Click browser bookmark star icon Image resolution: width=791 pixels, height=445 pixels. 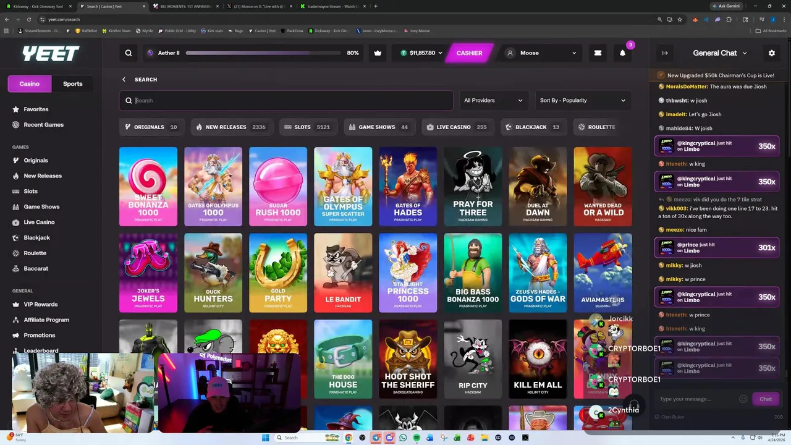(680, 19)
